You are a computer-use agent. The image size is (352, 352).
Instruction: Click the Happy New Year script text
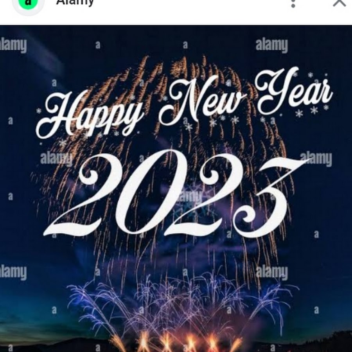pos(184,102)
